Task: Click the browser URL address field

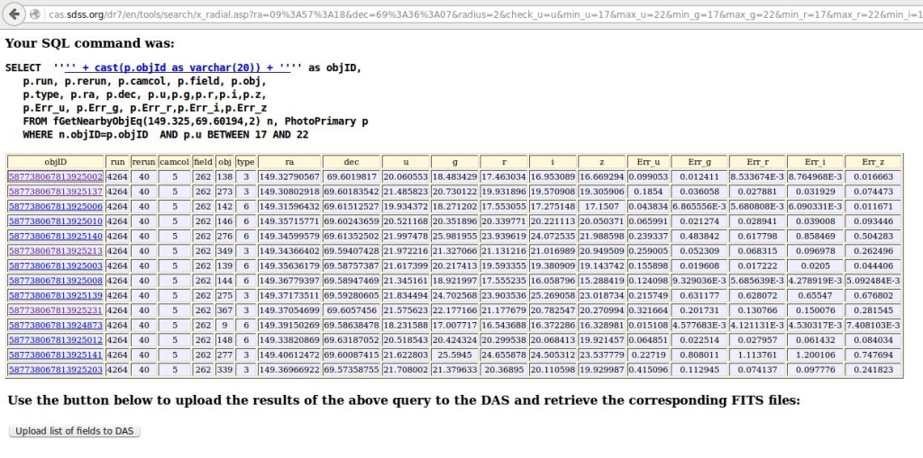Action: tap(484, 13)
